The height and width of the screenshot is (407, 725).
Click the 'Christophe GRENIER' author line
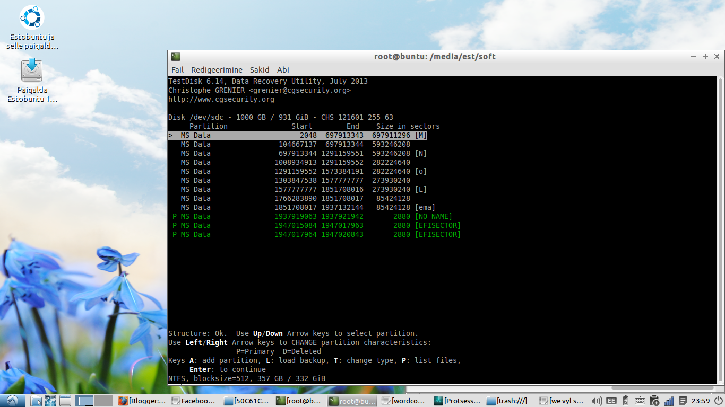pyautogui.click(x=260, y=91)
